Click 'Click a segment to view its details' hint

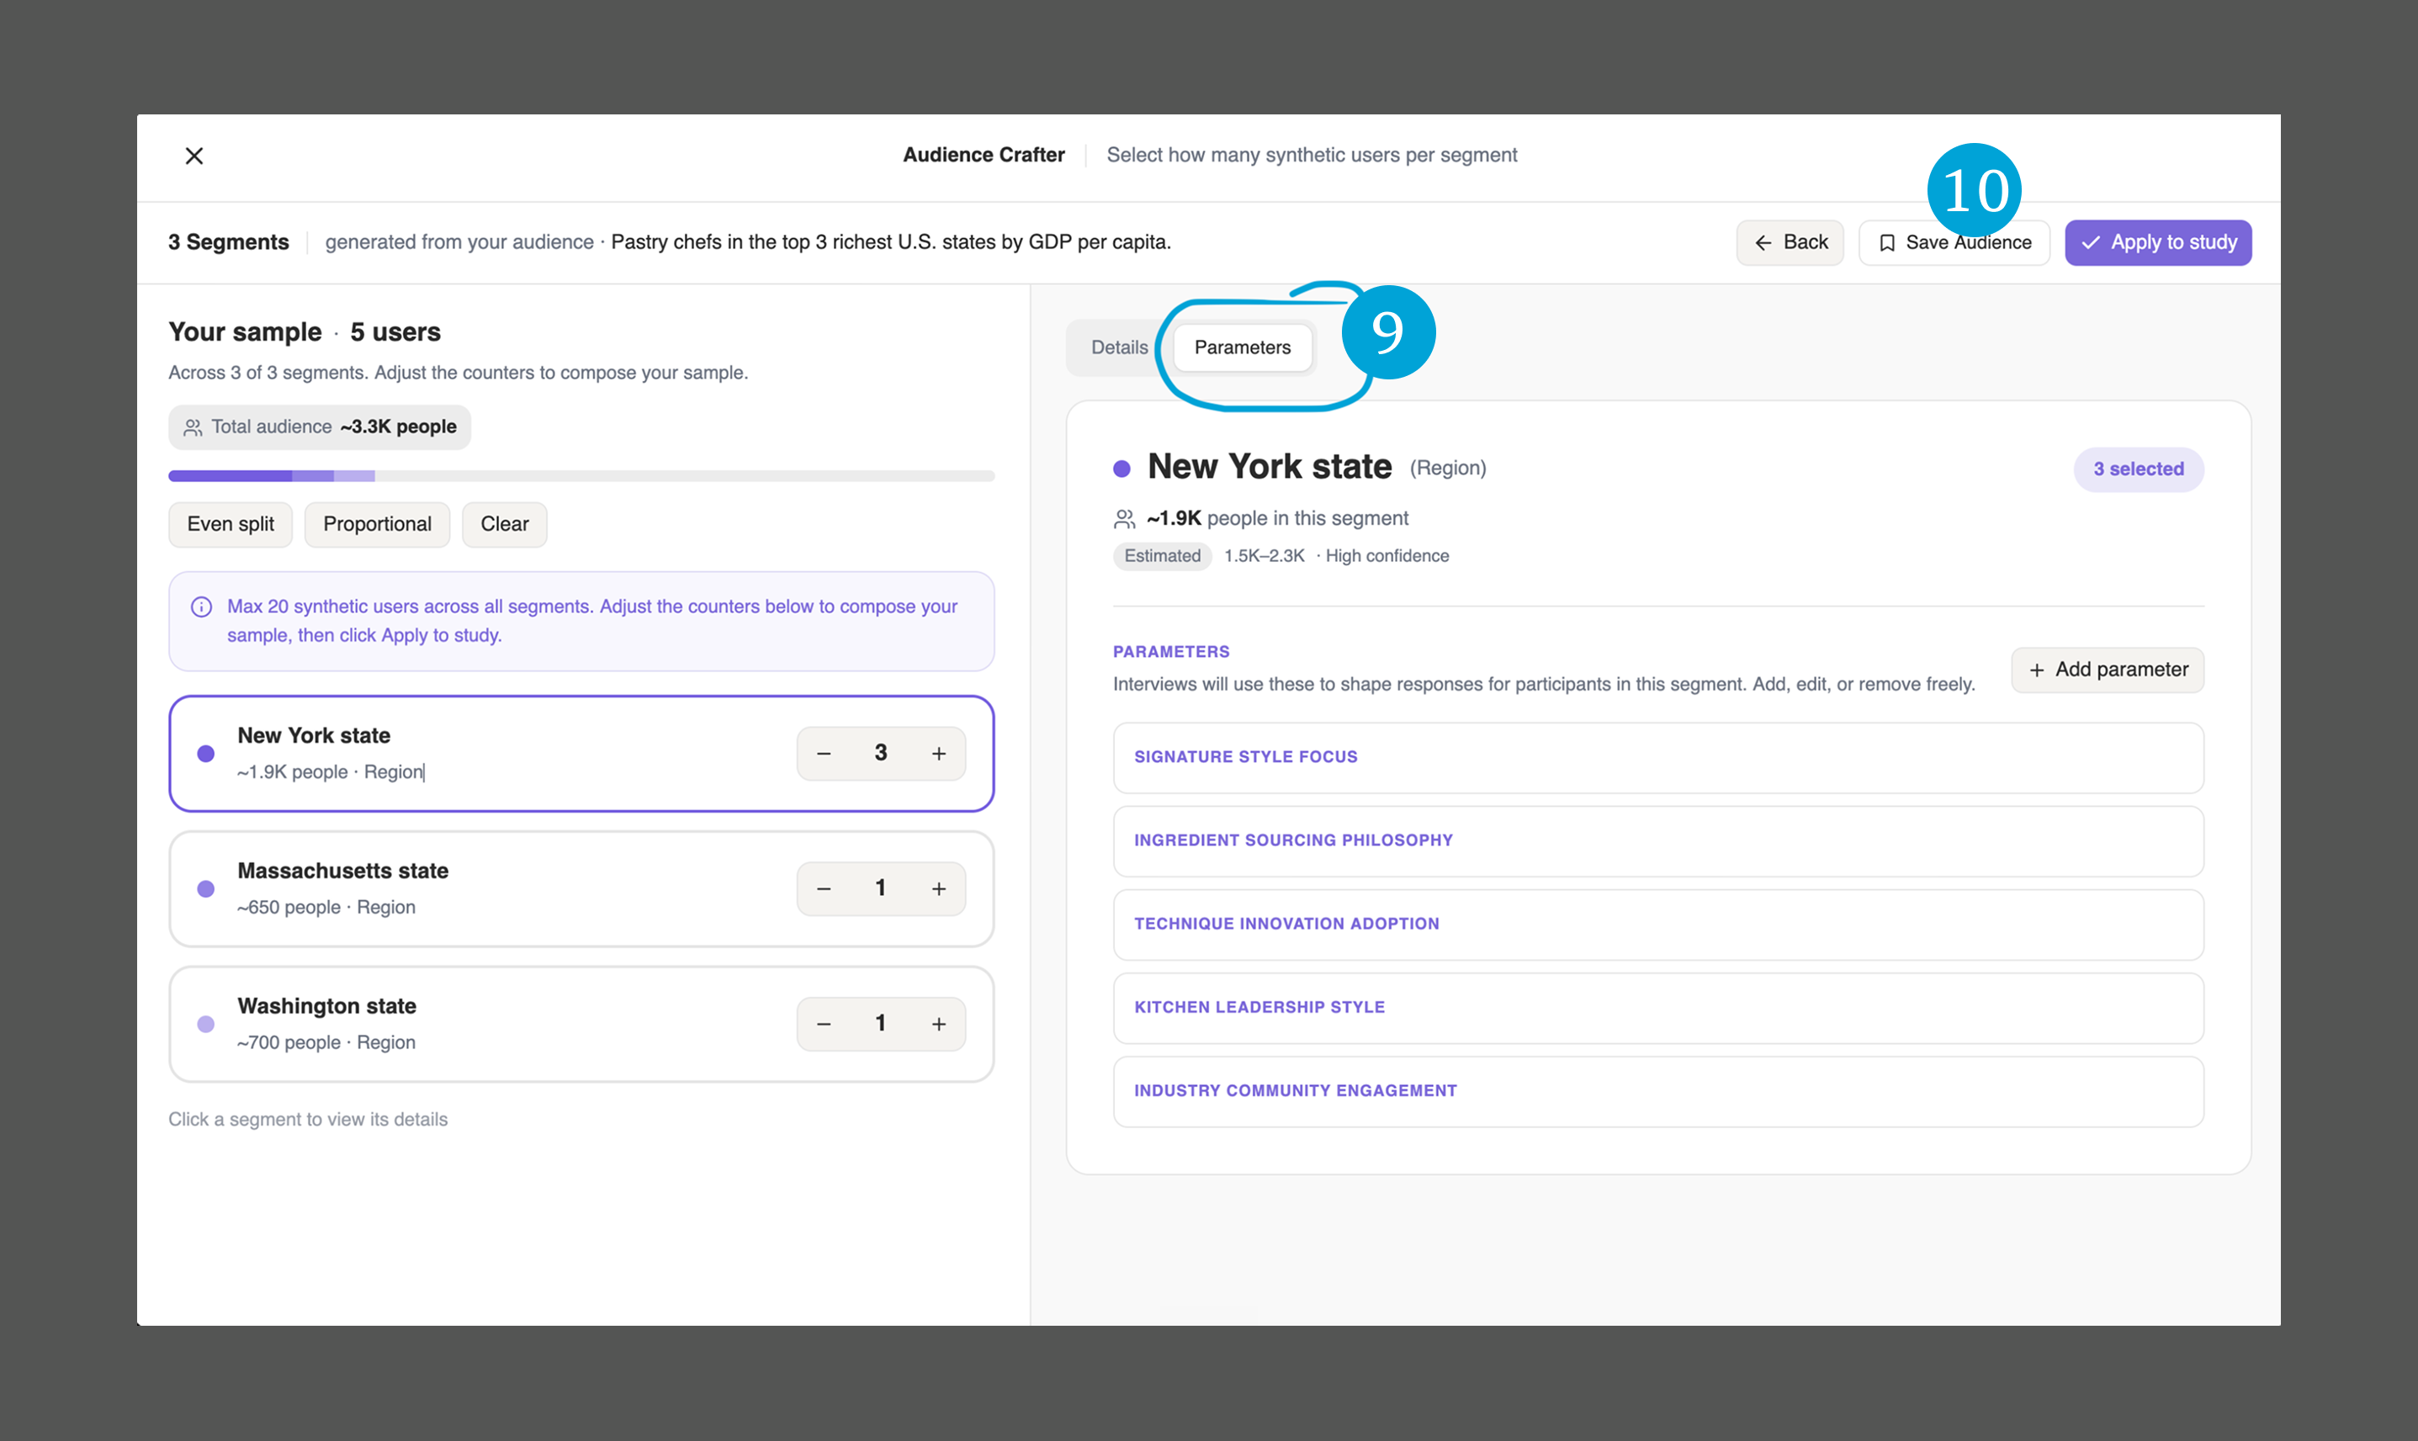[308, 1120]
